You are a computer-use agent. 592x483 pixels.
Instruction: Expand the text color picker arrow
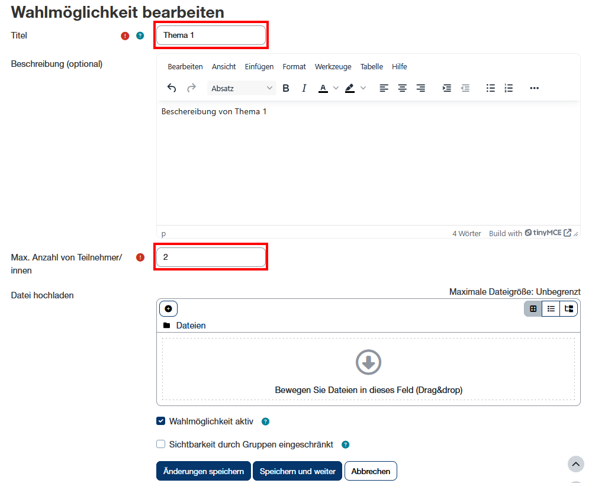tap(336, 88)
